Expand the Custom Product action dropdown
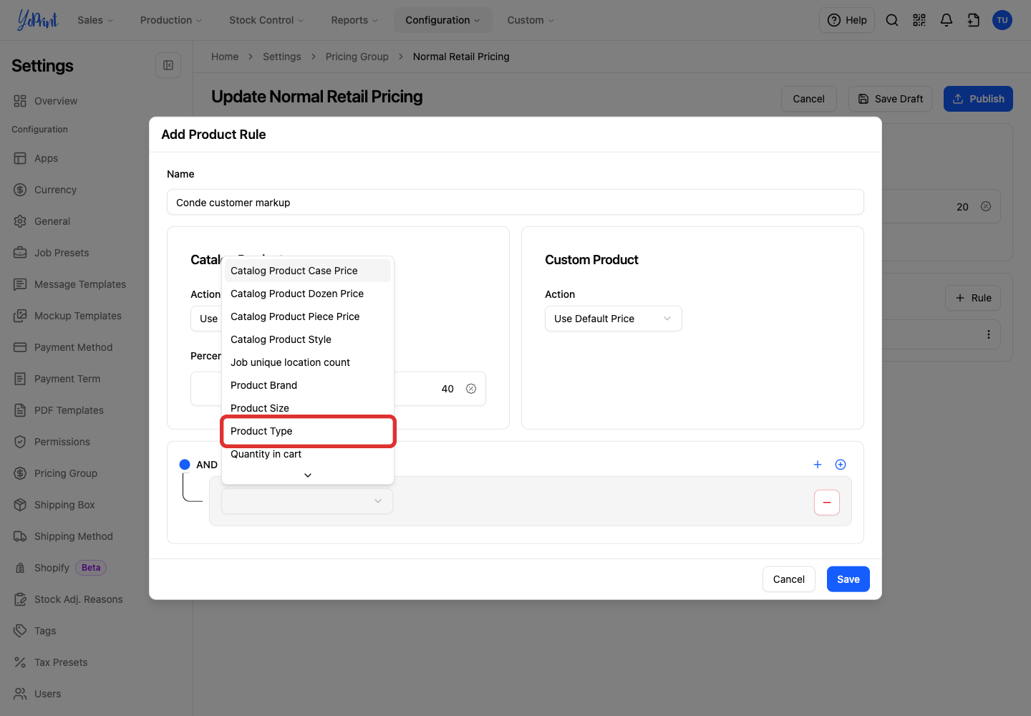 pyautogui.click(x=614, y=319)
